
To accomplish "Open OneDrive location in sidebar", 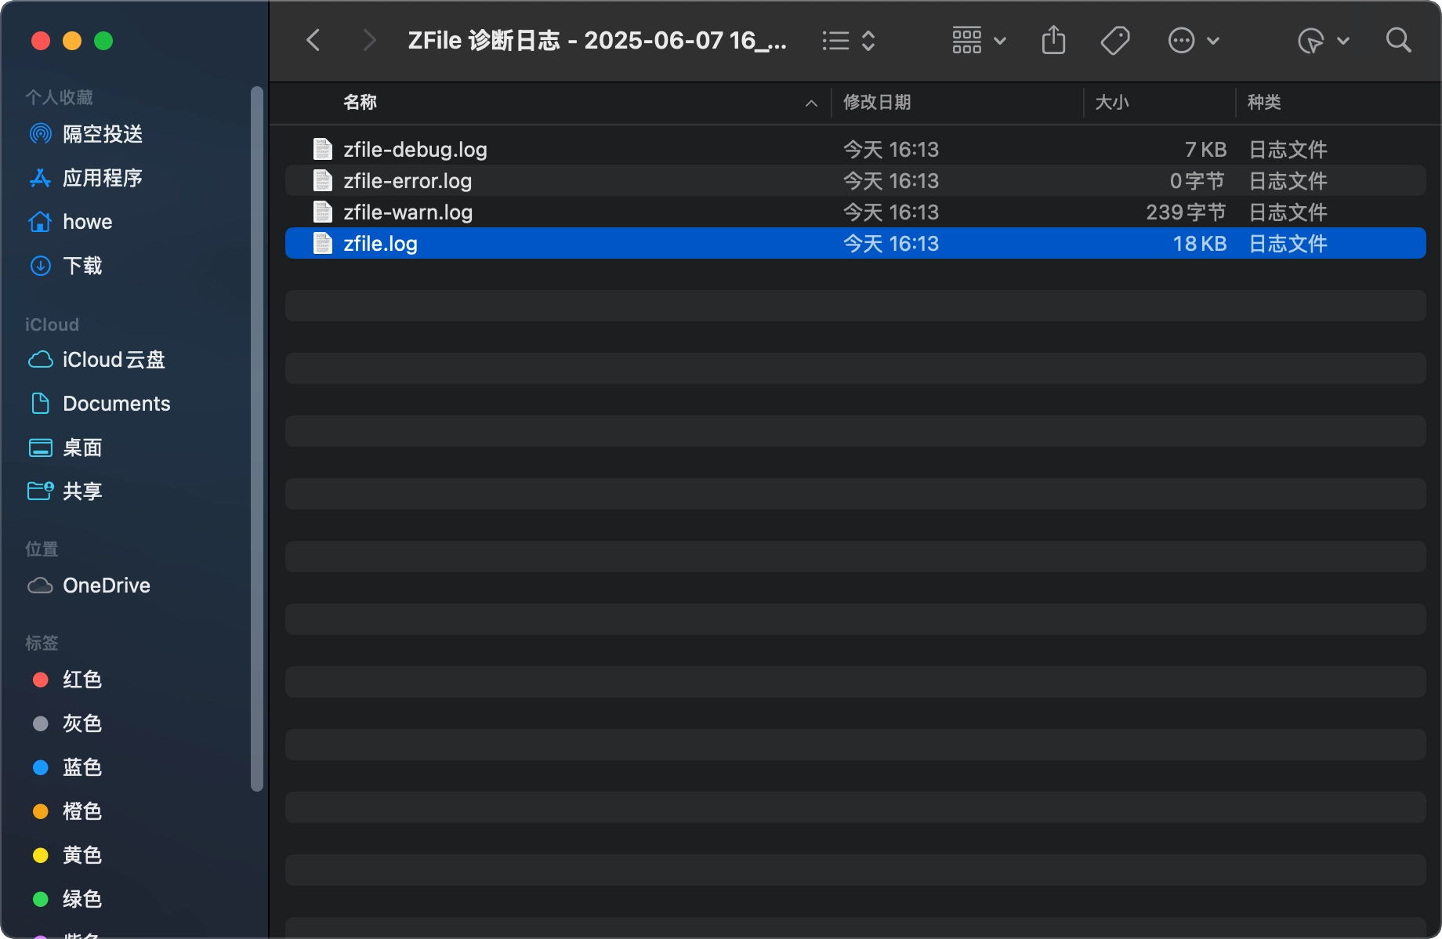I will coord(89,586).
